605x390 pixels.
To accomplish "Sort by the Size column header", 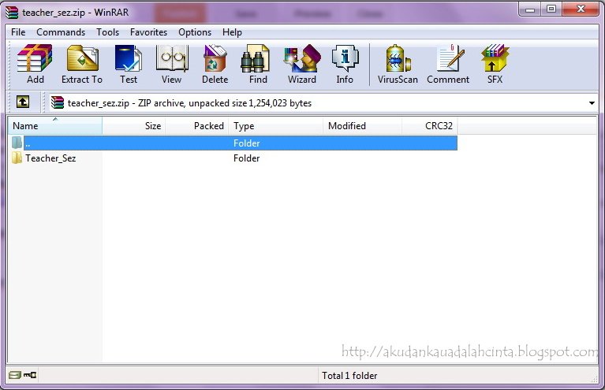I will pyautogui.click(x=134, y=125).
